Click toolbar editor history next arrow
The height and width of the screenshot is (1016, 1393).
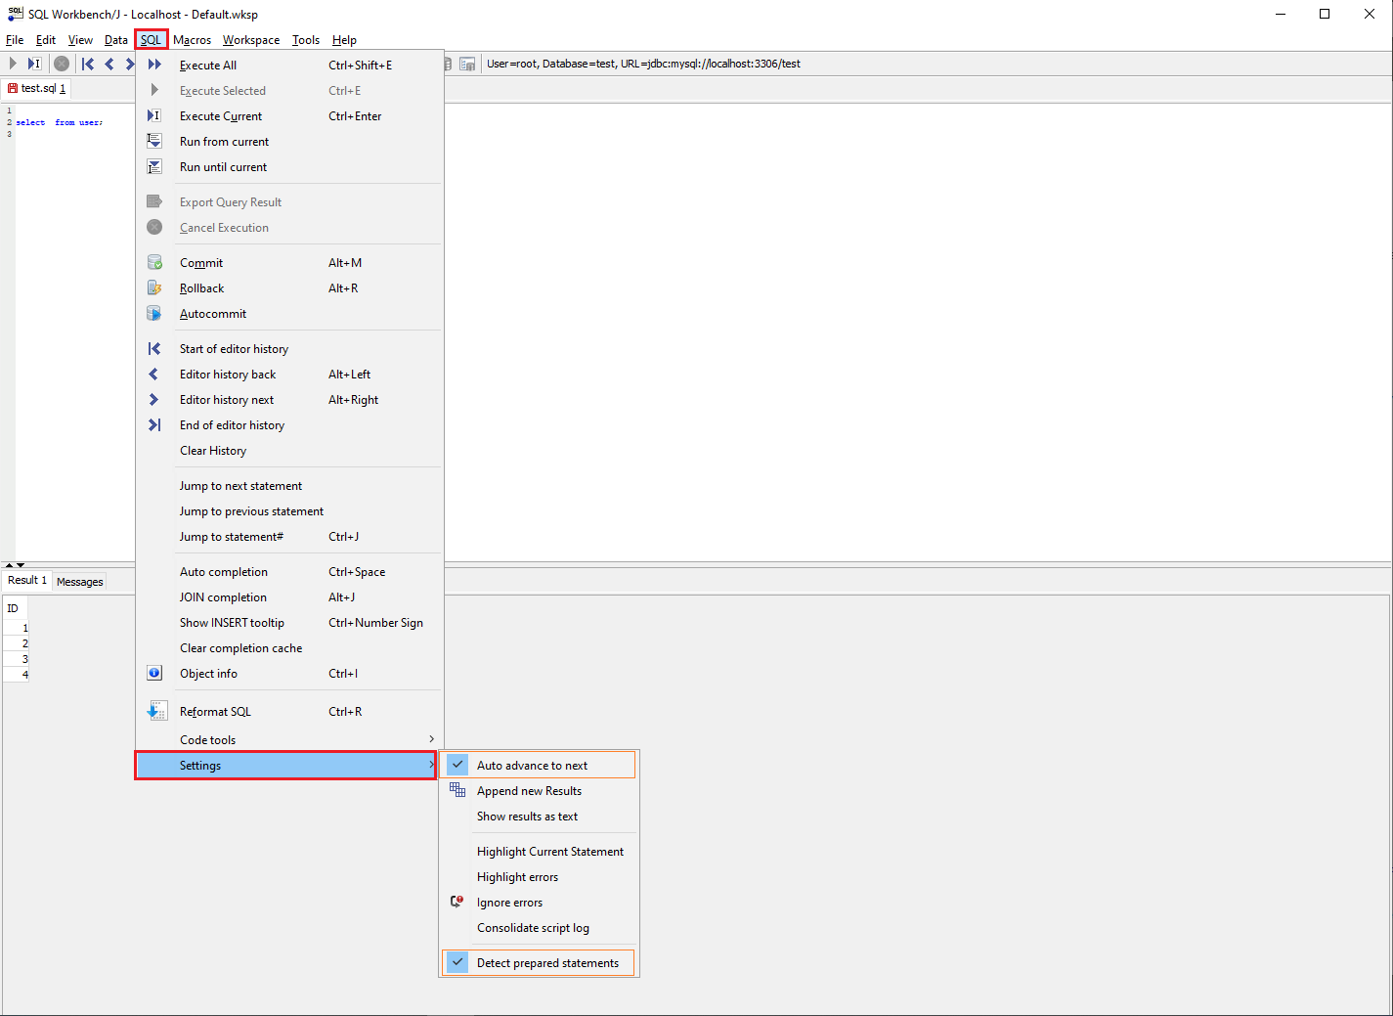tap(129, 64)
